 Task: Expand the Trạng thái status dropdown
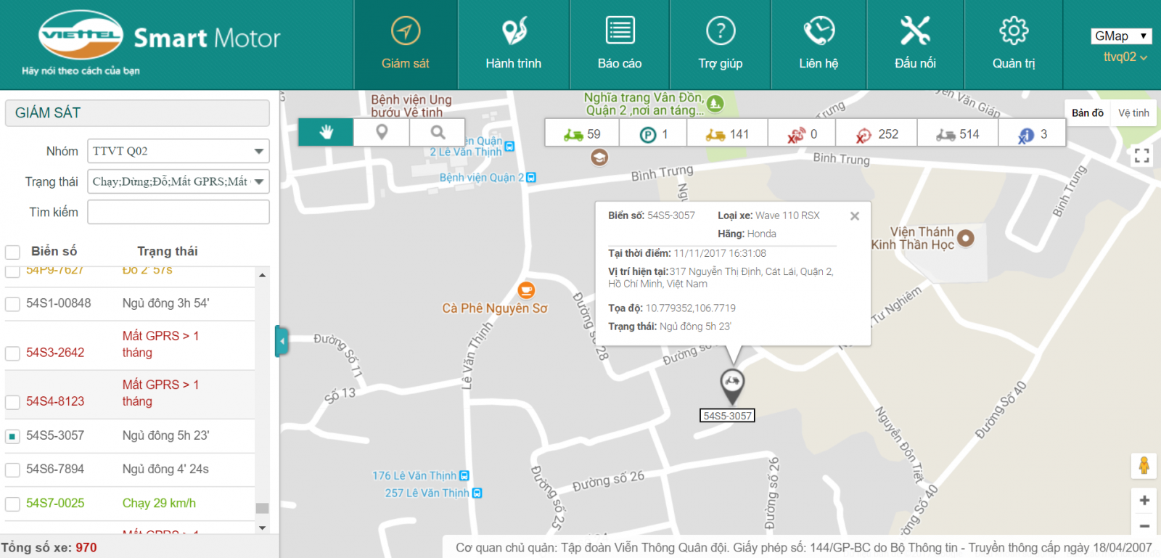point(178,181)
